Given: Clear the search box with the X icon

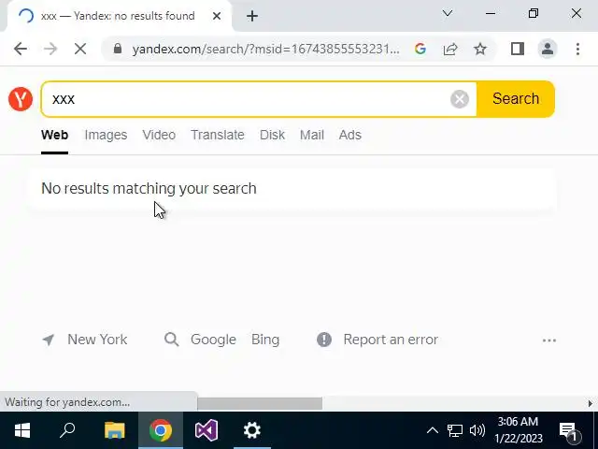Looking at the screenshot, I should click(x=460, y=99).
